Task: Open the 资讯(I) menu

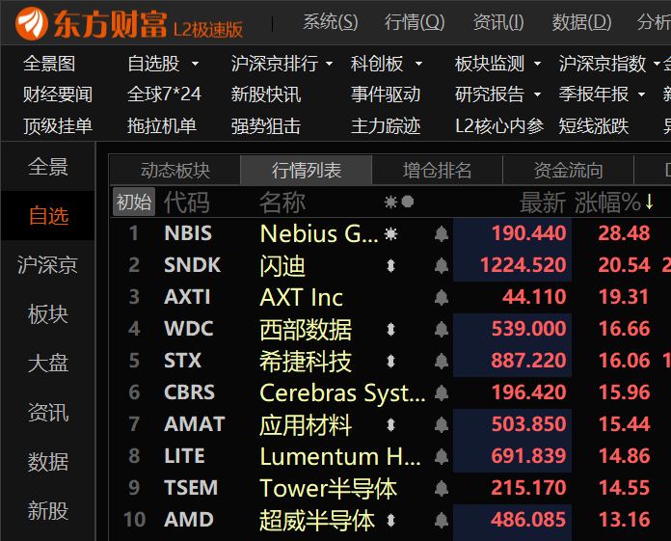Action: click(x=498, y=22)
